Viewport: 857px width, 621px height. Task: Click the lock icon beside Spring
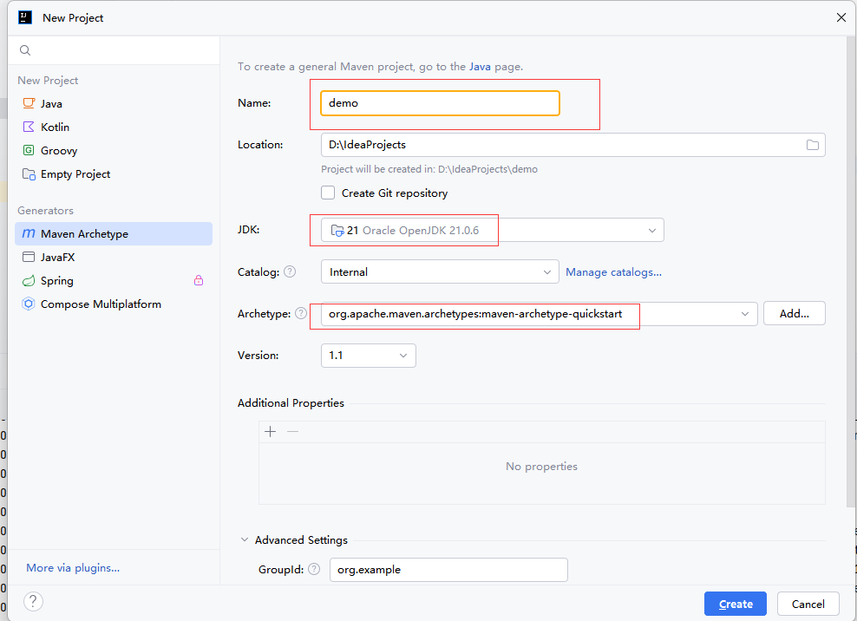pyautogui.click(x=199, y=281)
